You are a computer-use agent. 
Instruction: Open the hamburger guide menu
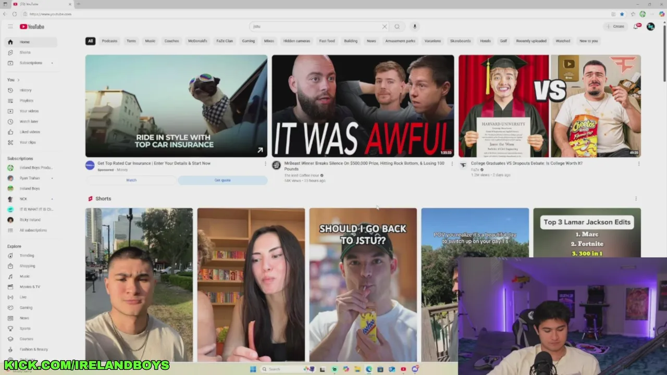click(x=10, y=27)
